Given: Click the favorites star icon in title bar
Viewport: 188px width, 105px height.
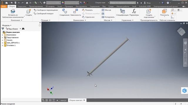Looking at the screenshot, I should (141, 3).
